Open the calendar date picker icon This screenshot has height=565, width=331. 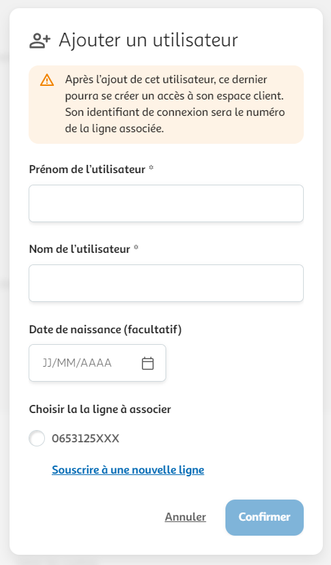(x=148, y=363)
